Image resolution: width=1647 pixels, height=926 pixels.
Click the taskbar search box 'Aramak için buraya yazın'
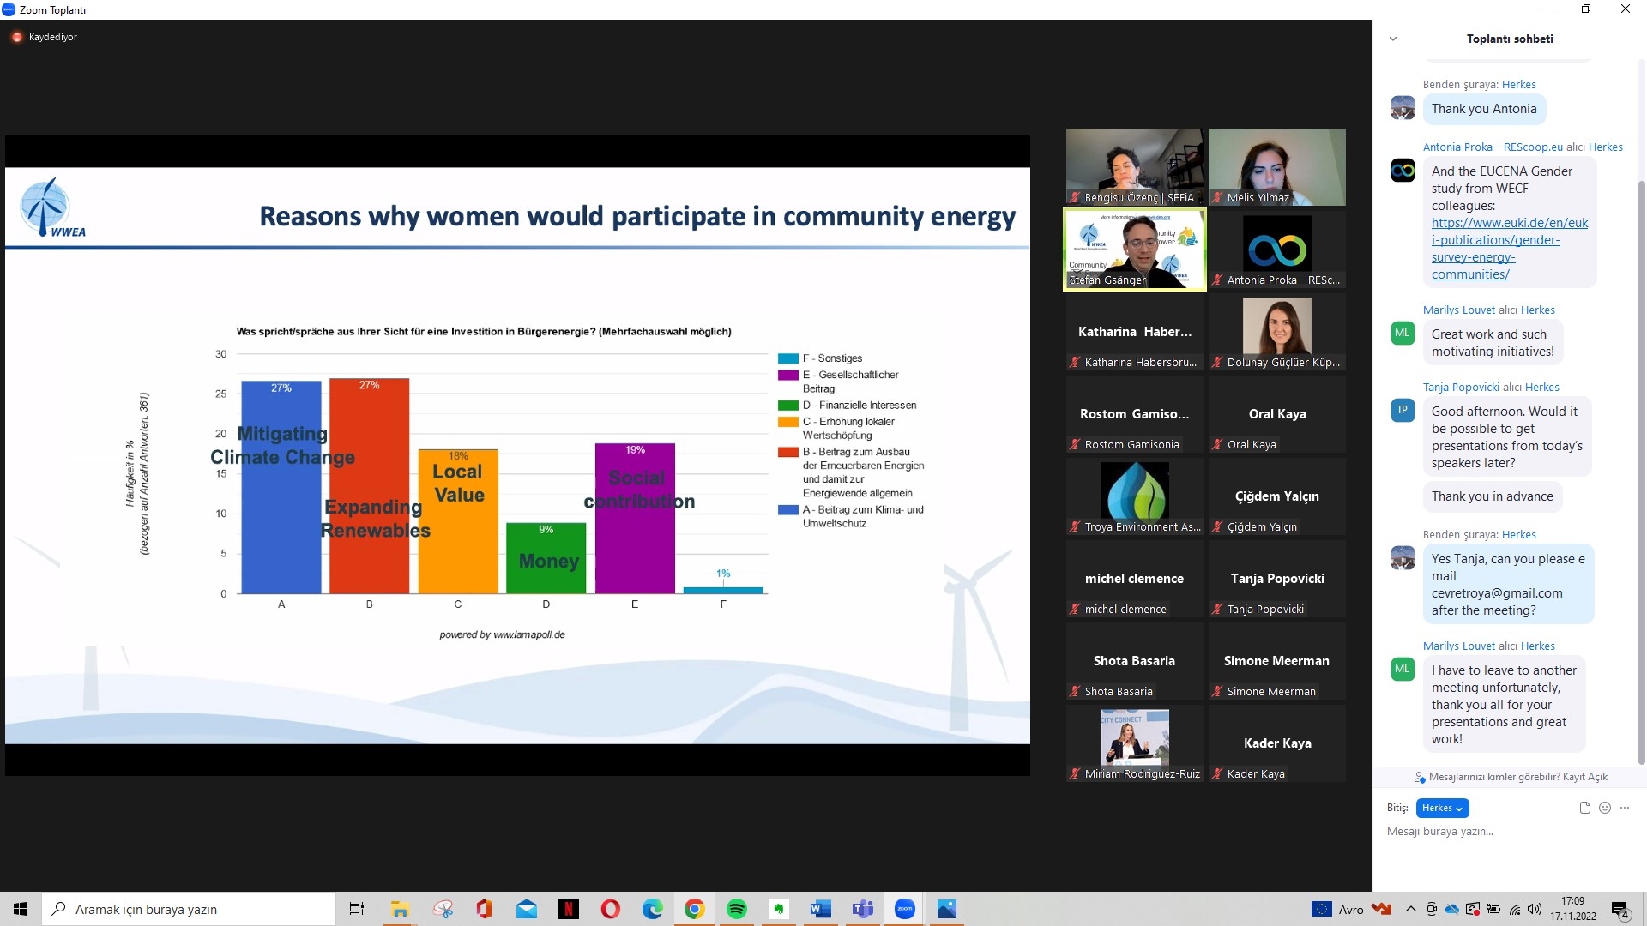189,909
